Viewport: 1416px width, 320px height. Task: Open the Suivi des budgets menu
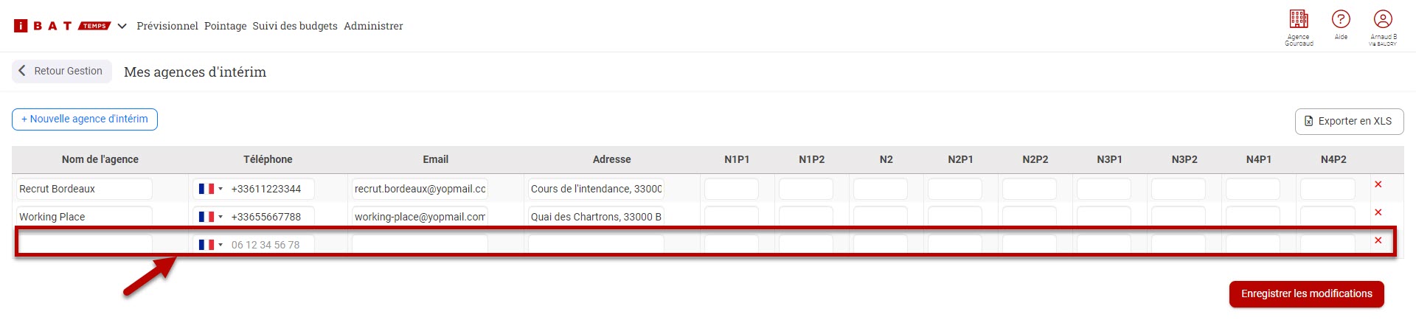click(x=295, y=26)
